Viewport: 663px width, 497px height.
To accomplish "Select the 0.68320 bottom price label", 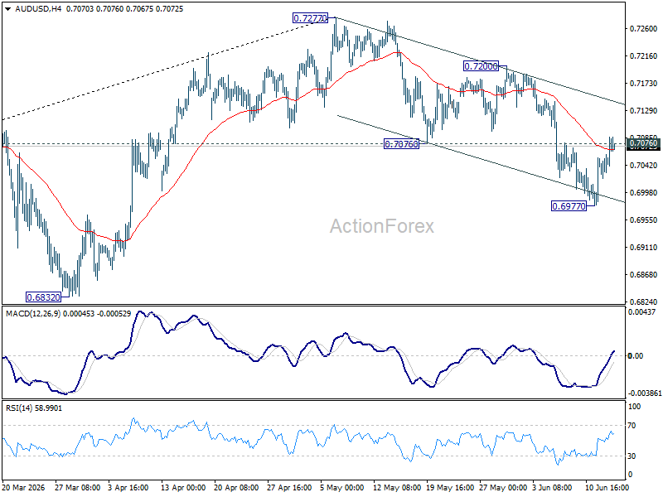I will (44, 297).
